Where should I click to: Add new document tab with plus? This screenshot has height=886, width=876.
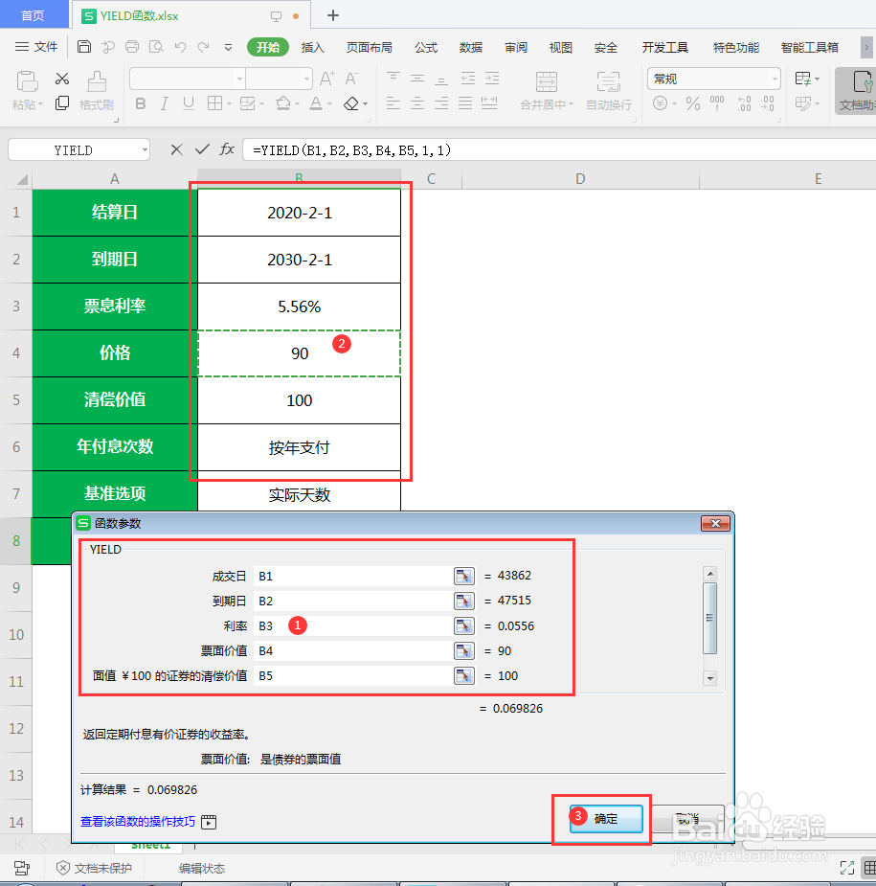[333, 15]
